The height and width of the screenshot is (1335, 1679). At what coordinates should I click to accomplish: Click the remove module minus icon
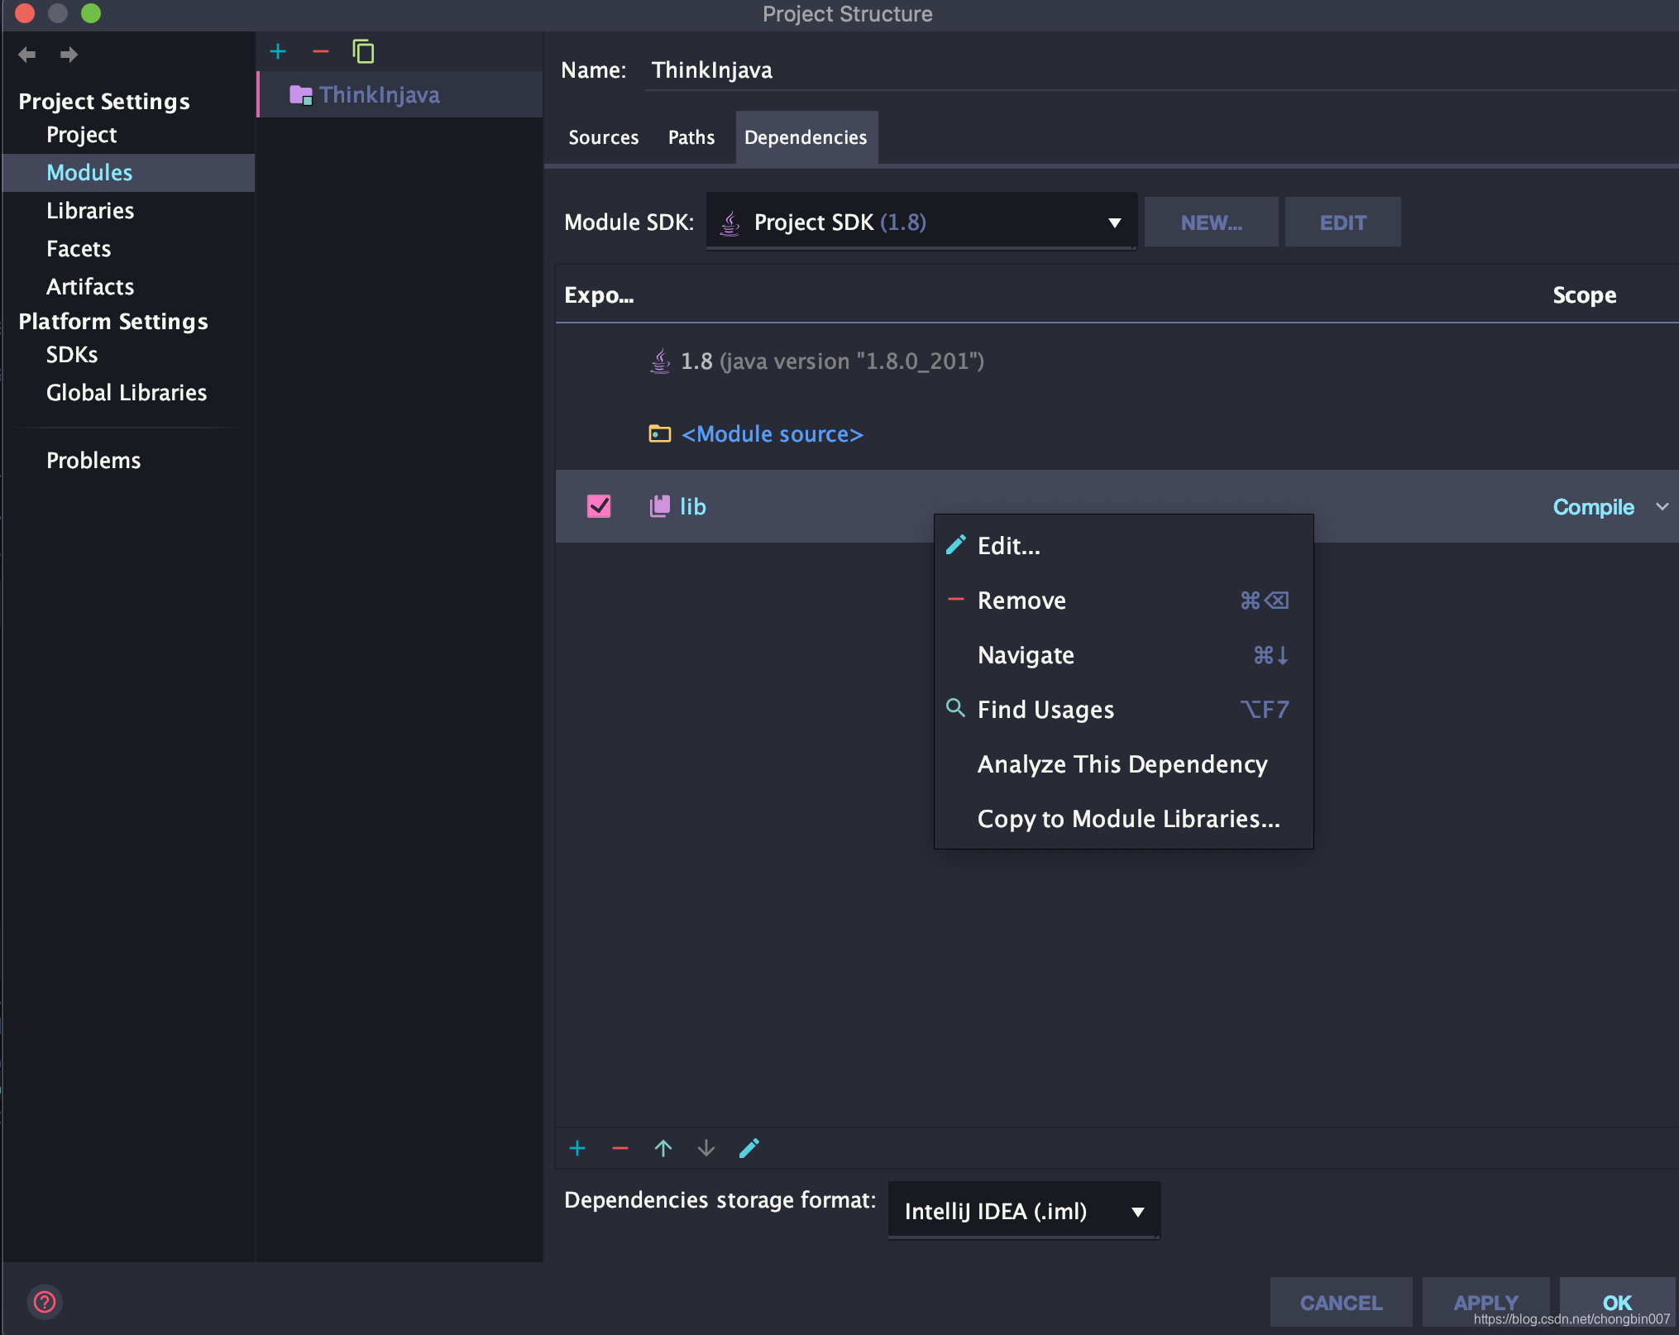coord(321,52)
